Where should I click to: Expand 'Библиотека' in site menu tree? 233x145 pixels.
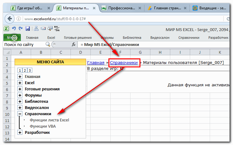(x=20, y=101)
